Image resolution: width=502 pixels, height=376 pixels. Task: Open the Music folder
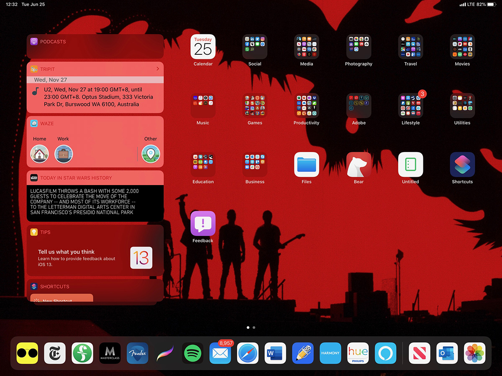click(x=203, y=105)
